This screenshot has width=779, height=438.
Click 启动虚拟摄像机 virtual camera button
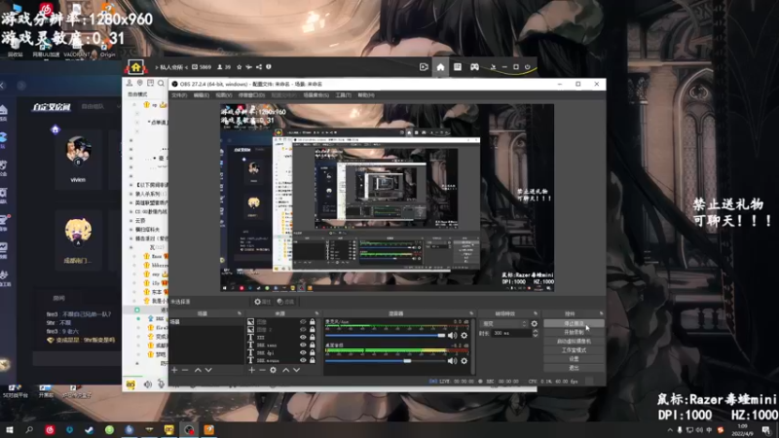click(574, 342)
